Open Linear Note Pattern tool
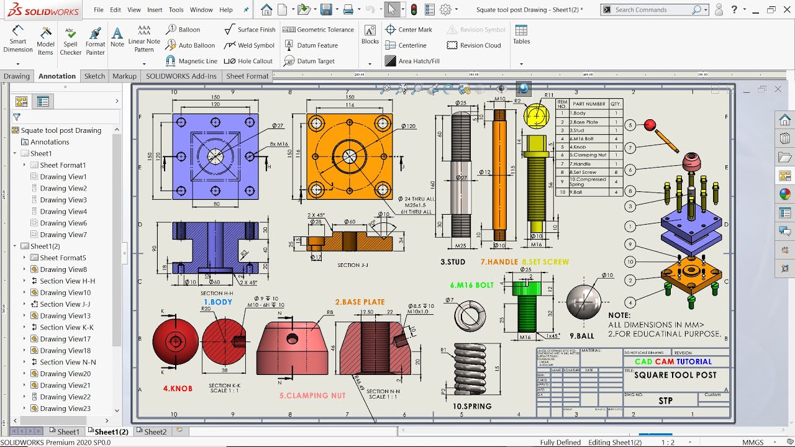Image resolution: width=795 pixels, height=447 pixels. click(x=144, y=38)
